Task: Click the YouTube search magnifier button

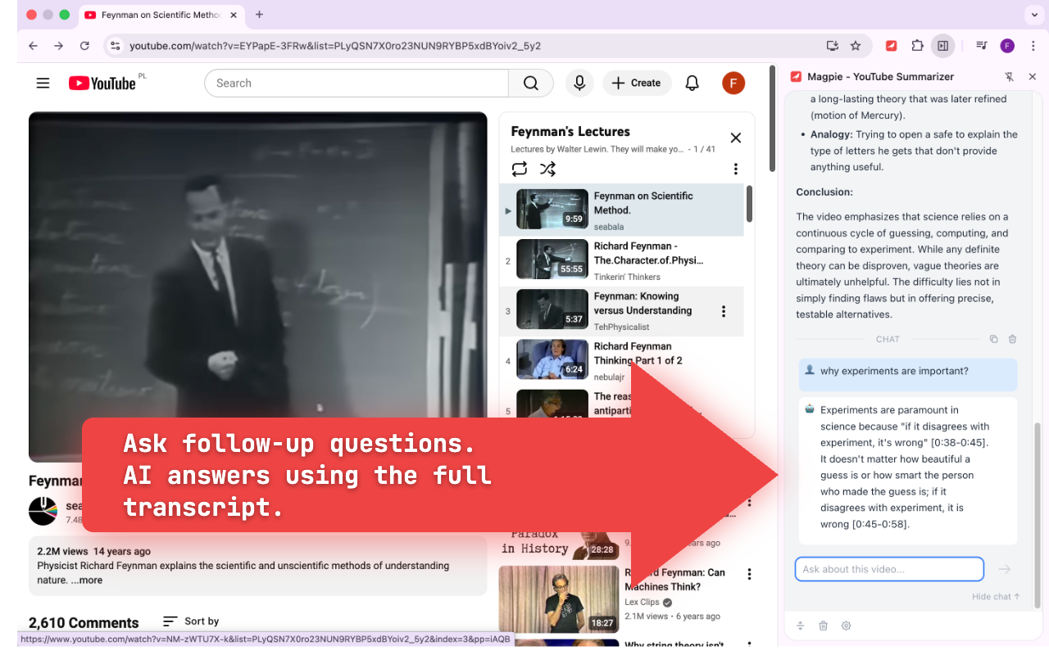Action: coord(531,83)
